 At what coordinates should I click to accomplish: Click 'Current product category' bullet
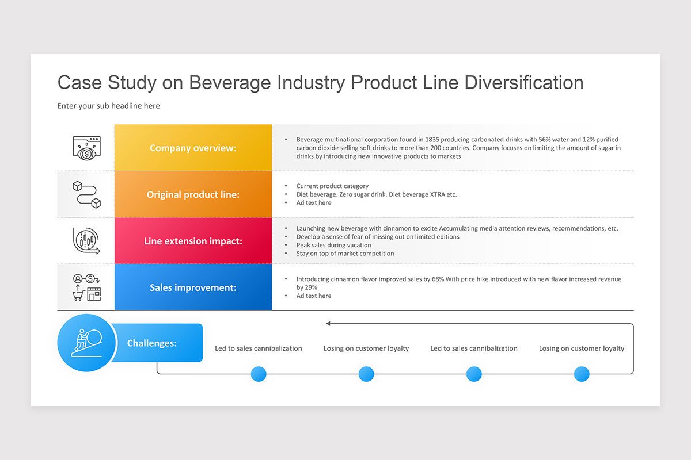(x=332, y=186)
